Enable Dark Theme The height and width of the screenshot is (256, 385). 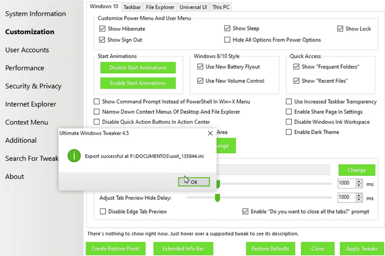pos(289,132)
